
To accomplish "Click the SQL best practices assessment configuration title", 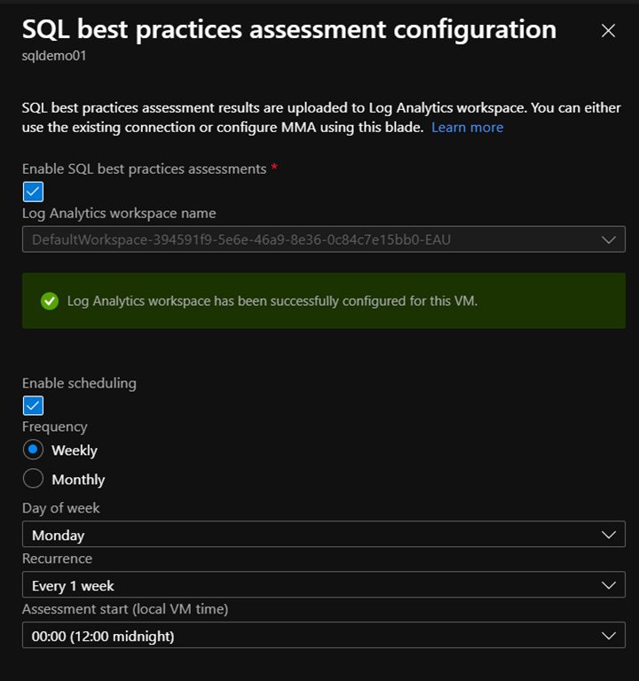I will [x=289, y=29].
